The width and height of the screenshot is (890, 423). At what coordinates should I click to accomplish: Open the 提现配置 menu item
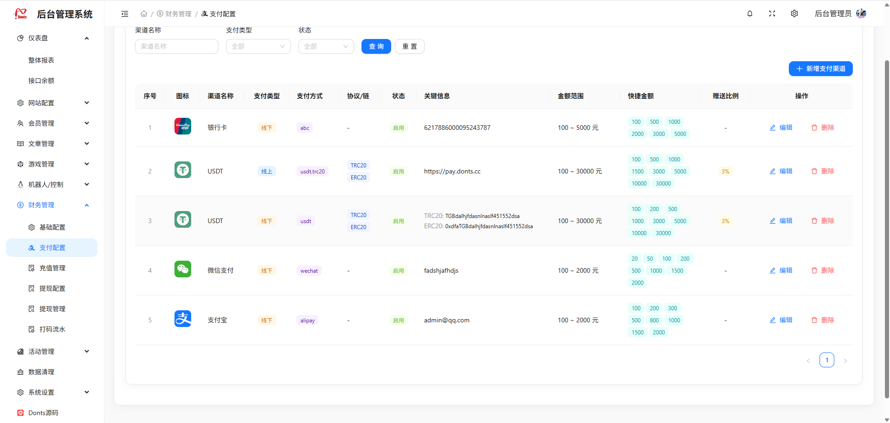[x=52, y=288]
